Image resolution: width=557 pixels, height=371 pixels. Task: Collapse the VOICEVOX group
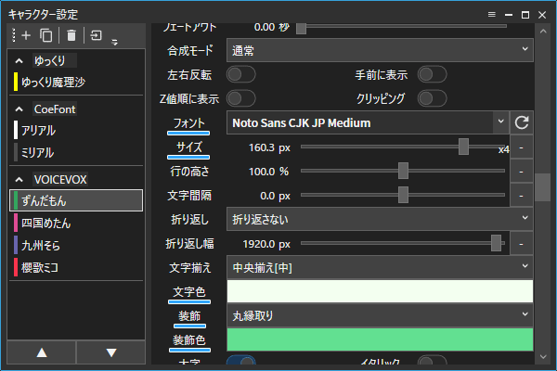(19, 180)
